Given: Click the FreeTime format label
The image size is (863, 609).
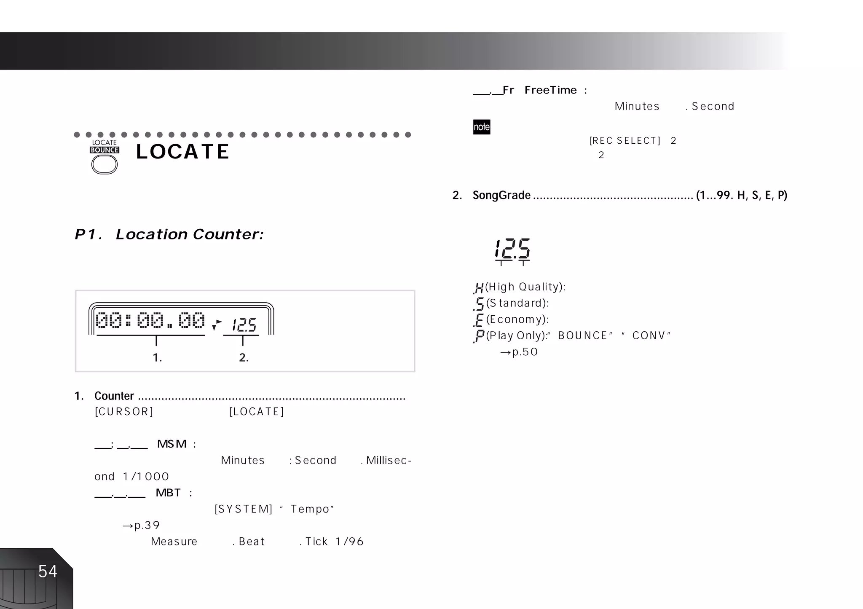Looking at the screenshot, I should [x=550, y=90].
